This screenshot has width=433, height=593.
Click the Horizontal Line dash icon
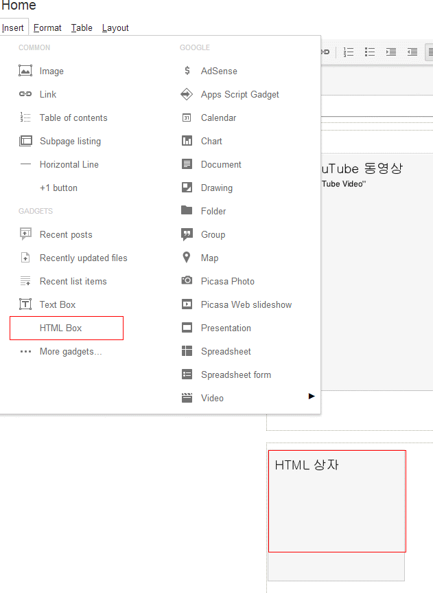point(25,164)
